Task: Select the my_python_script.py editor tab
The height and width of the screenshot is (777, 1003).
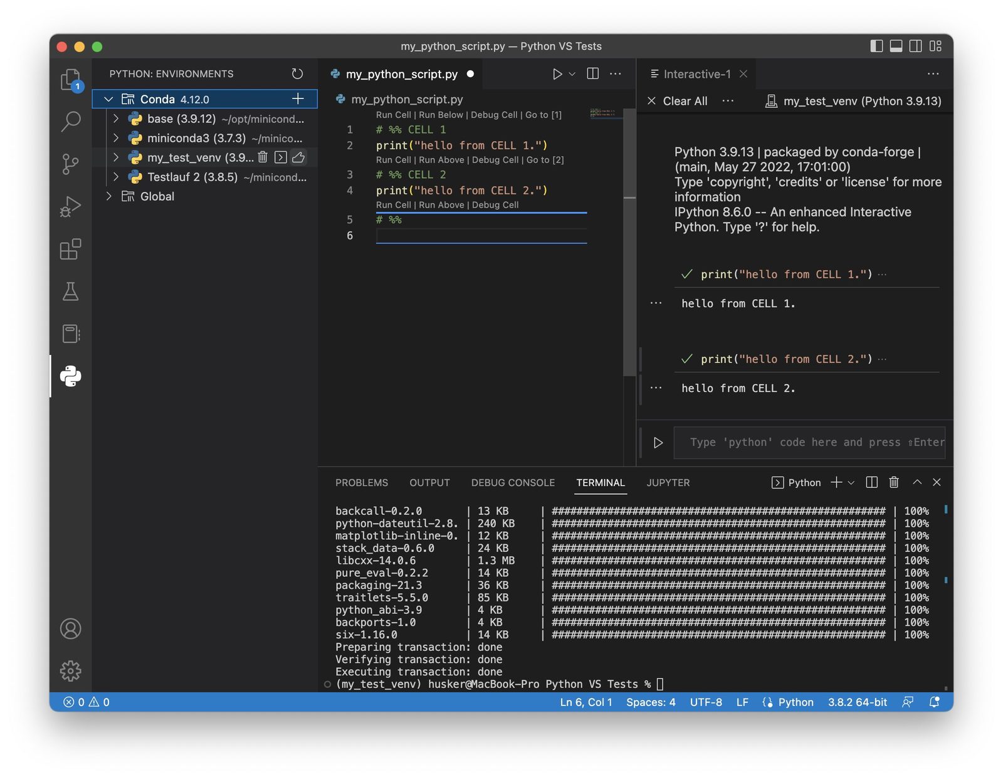Action: [401, 74]
